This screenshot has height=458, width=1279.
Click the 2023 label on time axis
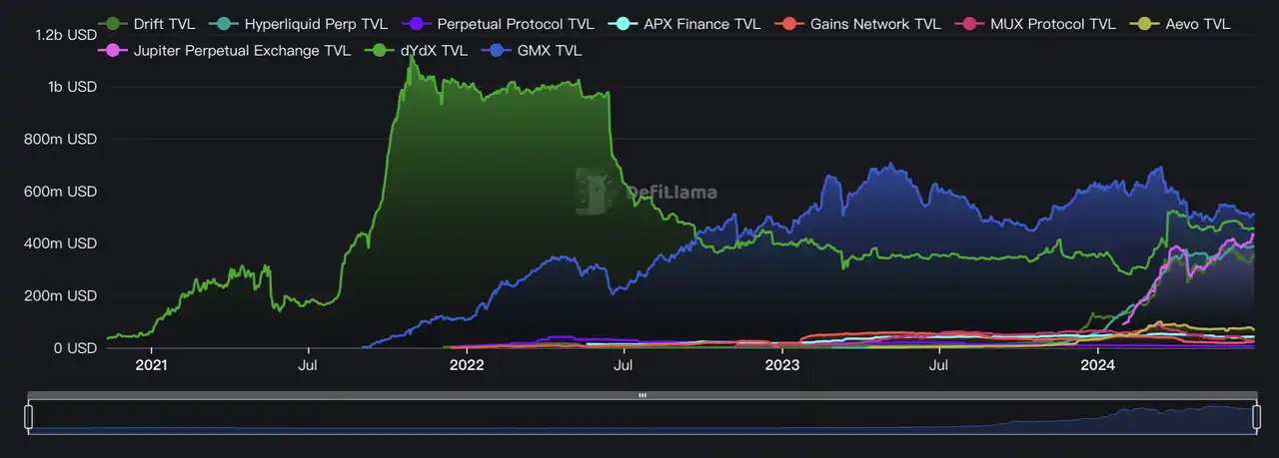(x=782, y=365)
